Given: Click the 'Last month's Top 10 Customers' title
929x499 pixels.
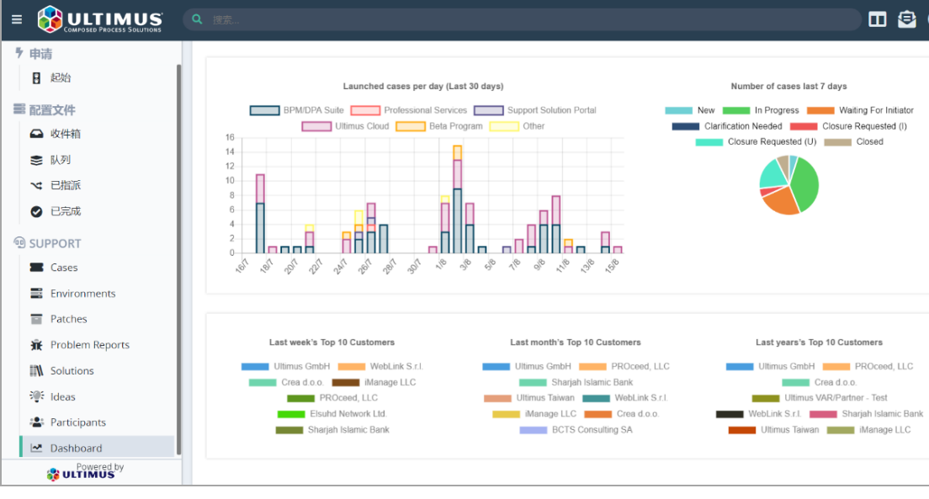Looking at the screenshot, I should 576,342.
